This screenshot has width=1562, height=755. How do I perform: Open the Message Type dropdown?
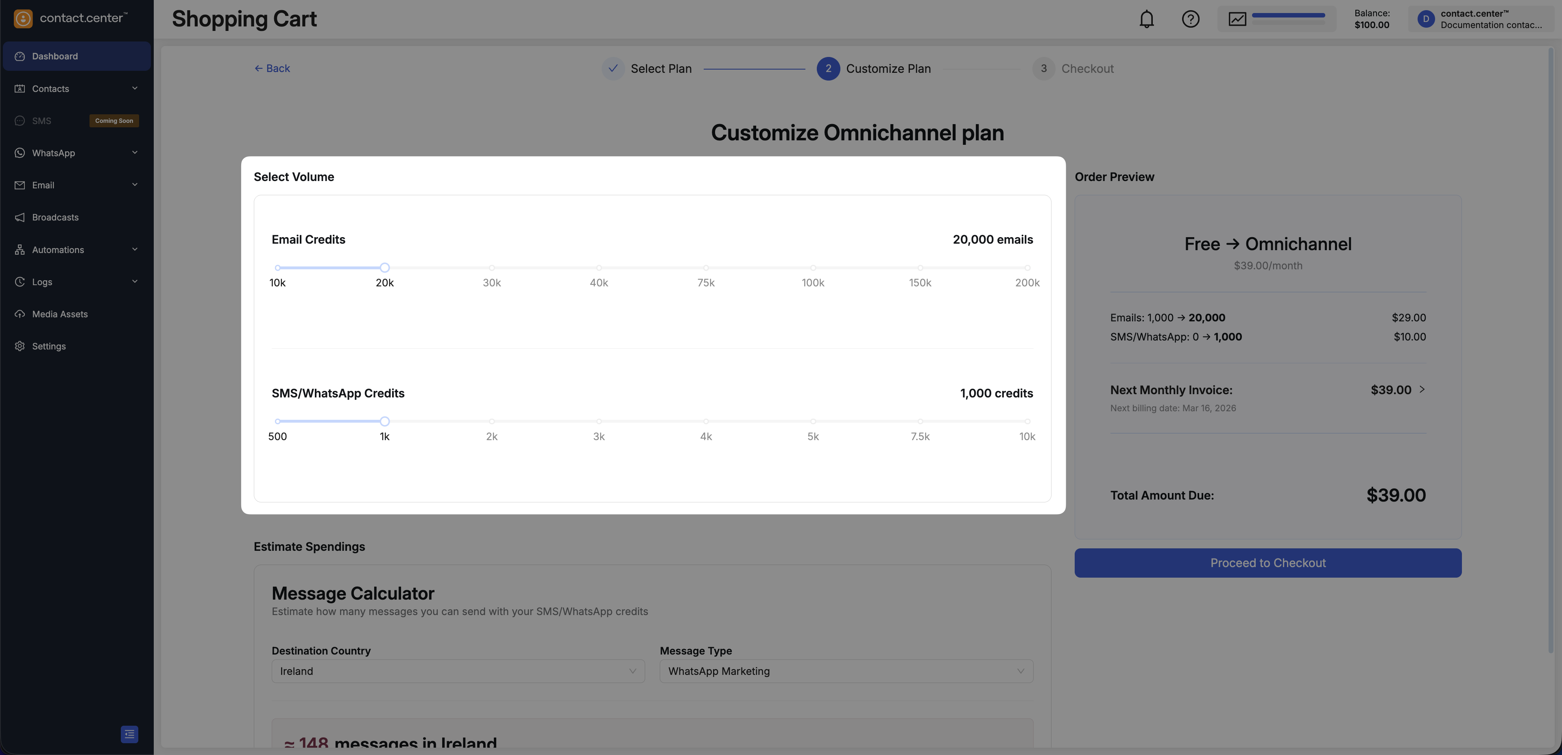tap(846, 671)
